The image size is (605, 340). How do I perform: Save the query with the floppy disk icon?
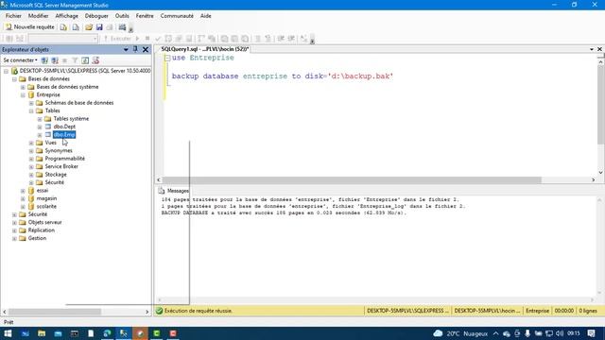(x=99, y=27)
